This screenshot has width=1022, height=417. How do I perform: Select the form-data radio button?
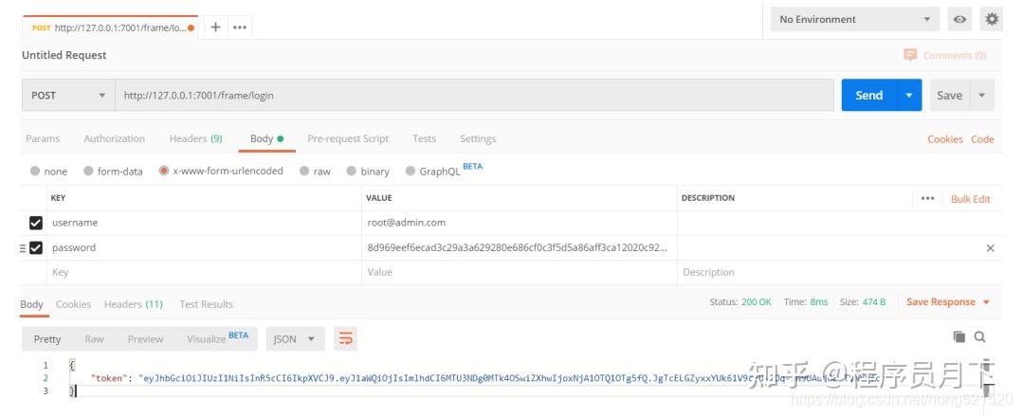click(x=89, y=172)
